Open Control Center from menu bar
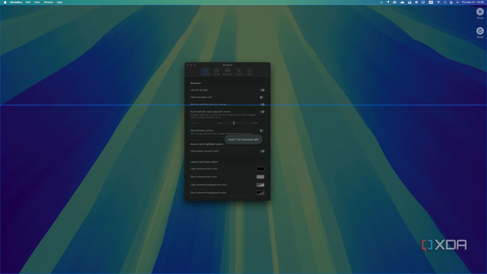The width and height of the screenshot is (487, 274). (x=451, y=2)
